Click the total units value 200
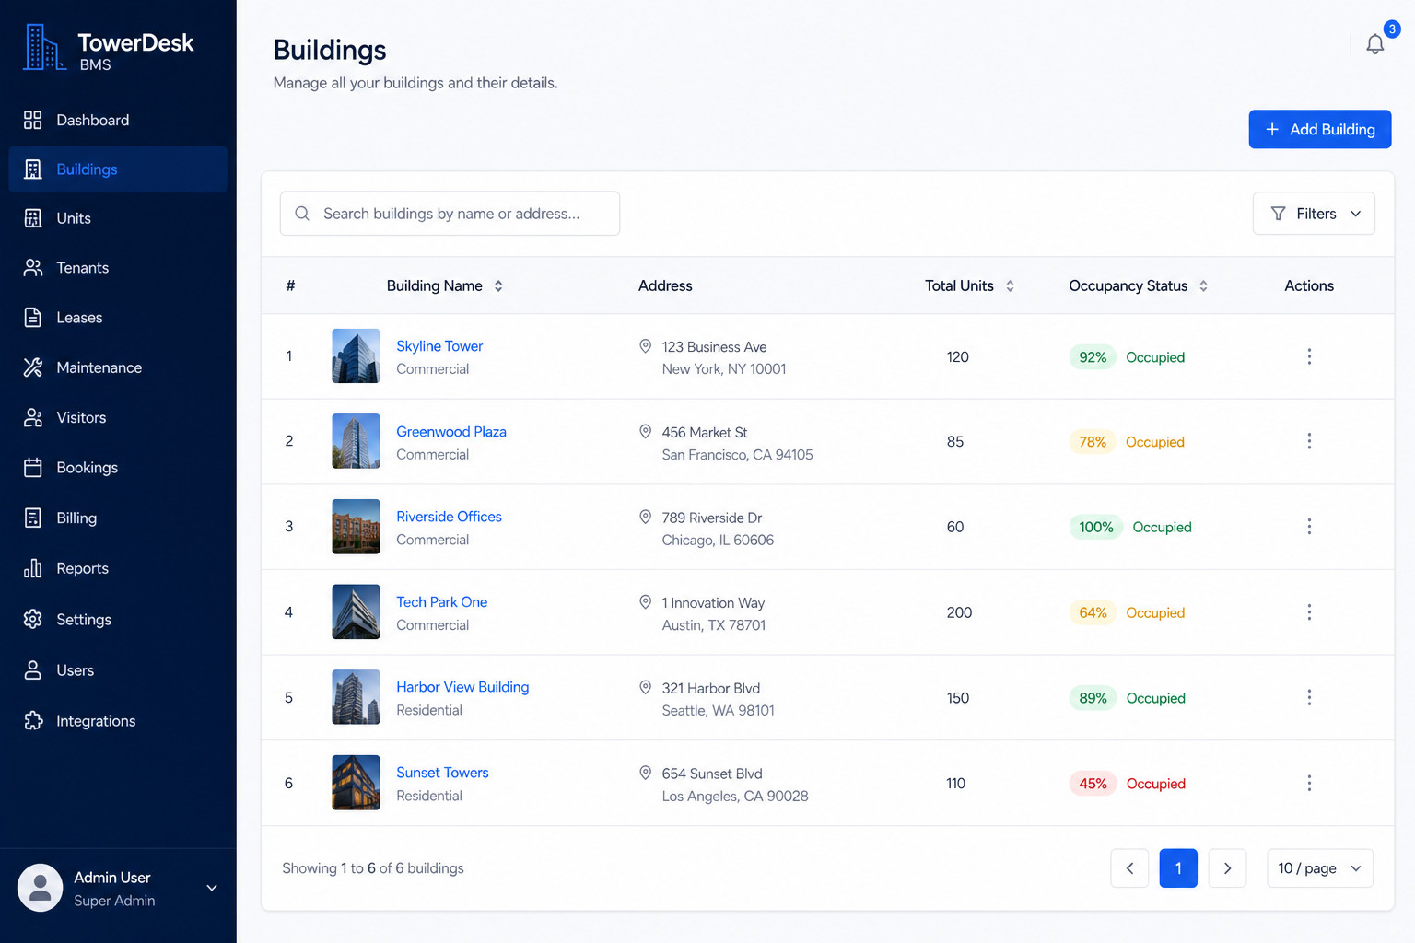Image resolution: width=1415 pixels, height=943 pixels. click(x=959, y=612)
